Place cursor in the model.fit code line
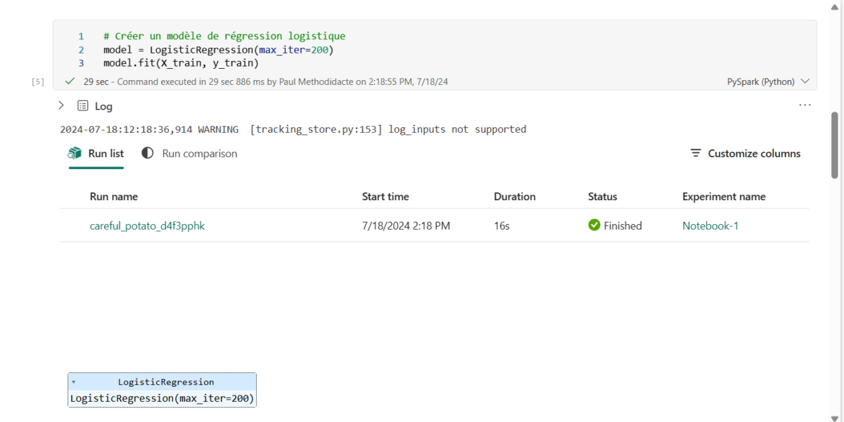The height and width of the screenshot is (422, 844). tap(181, 63)
